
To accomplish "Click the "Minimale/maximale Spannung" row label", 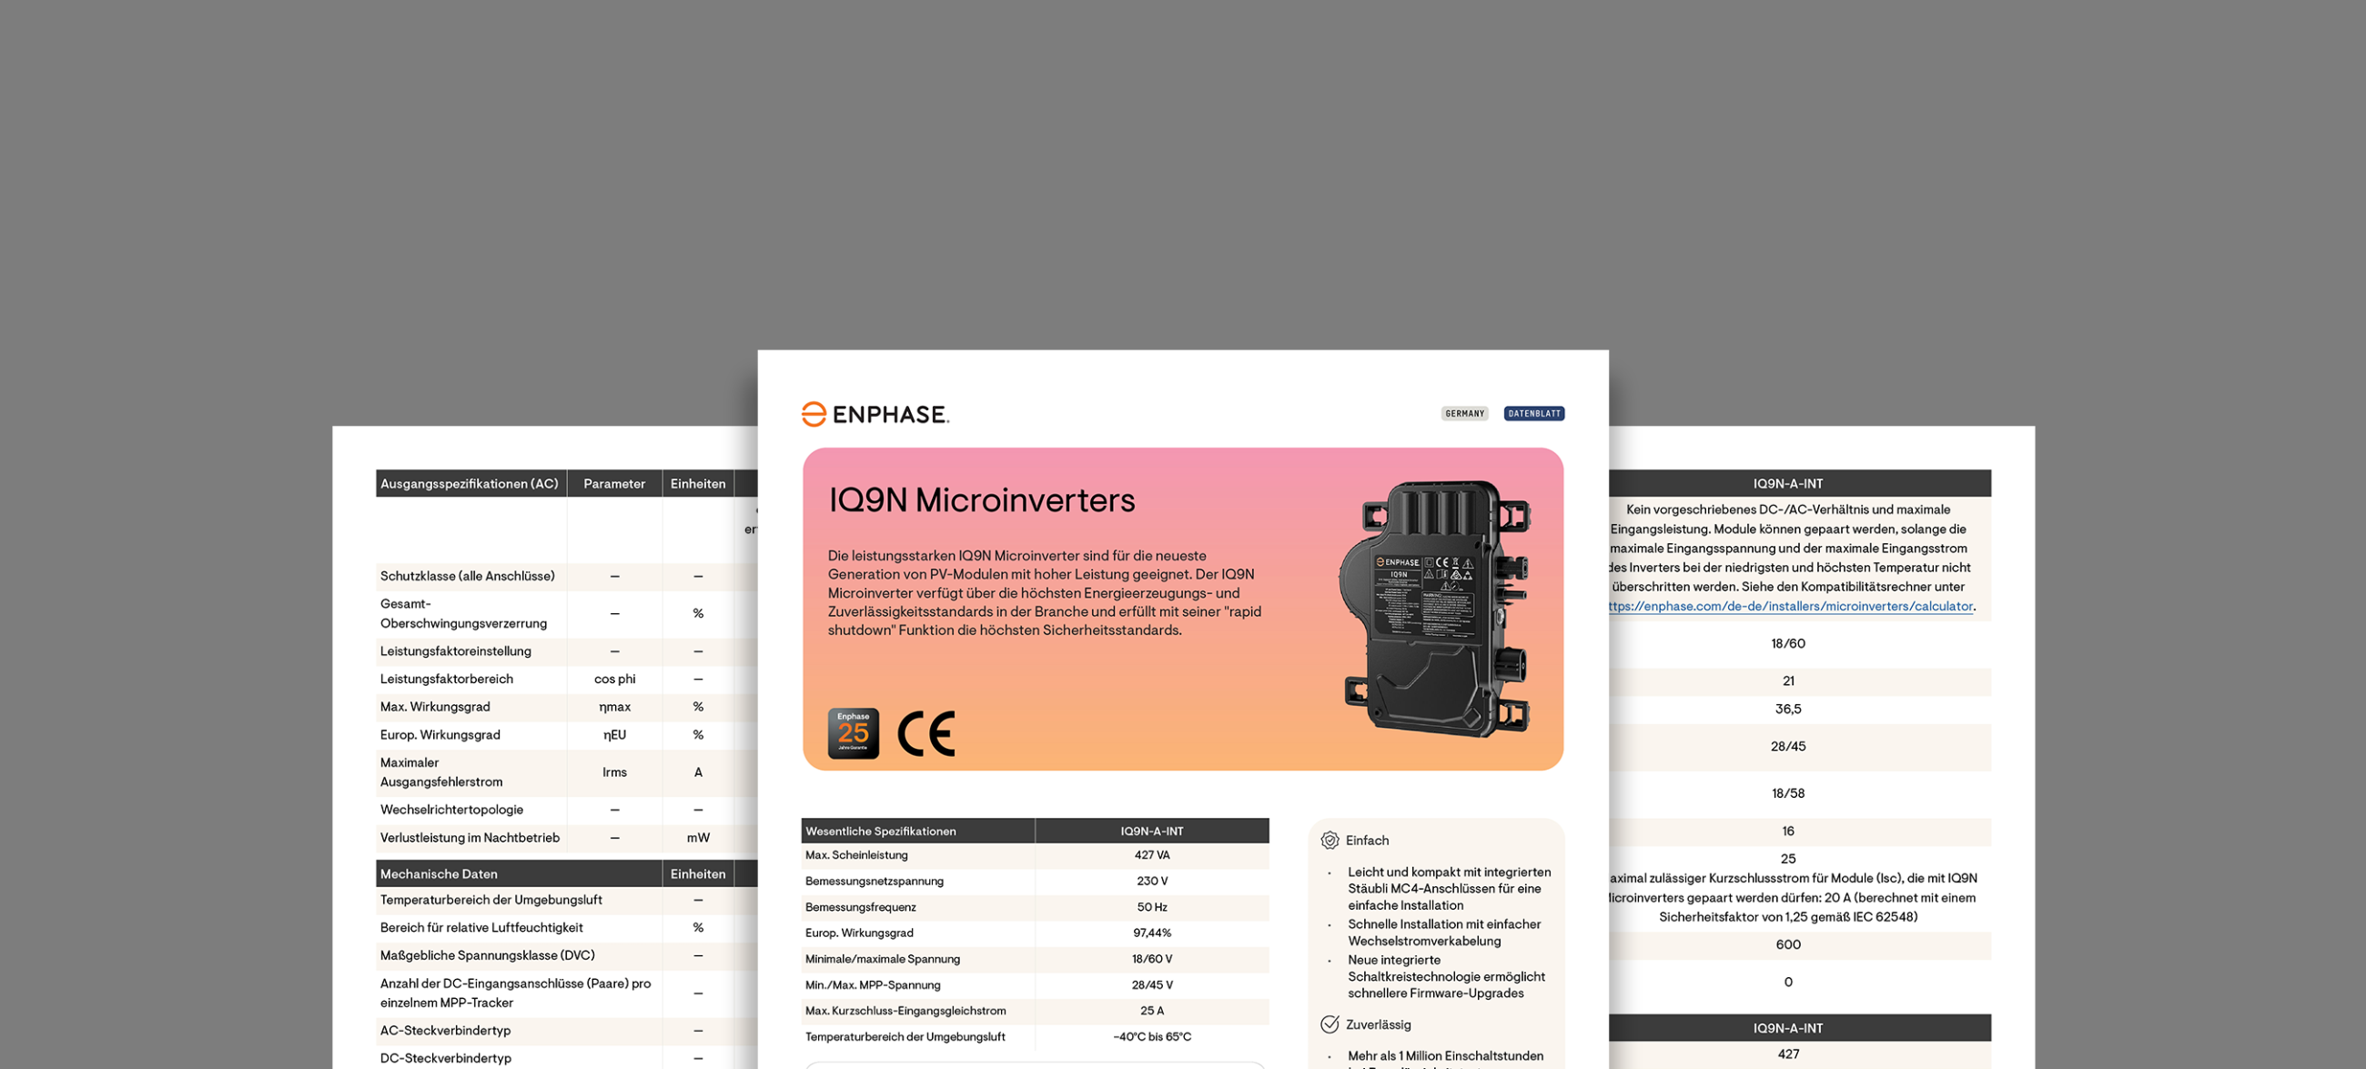I will click(883, 959).
